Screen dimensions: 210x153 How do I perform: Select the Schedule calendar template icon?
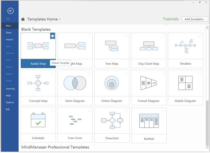(x=38, y=120)
